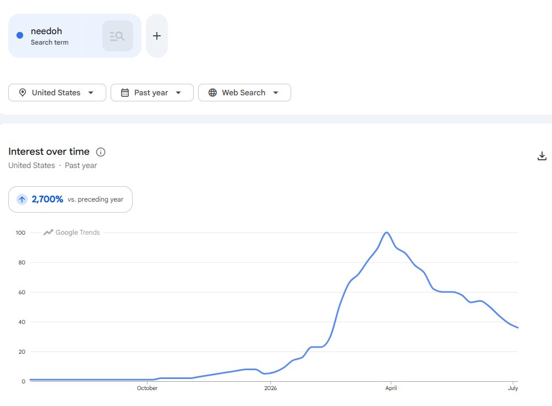The height and width of the screenshot is (406, 552).
Task: Click the 100 y-axis value
Action: [x=20, y=232]
